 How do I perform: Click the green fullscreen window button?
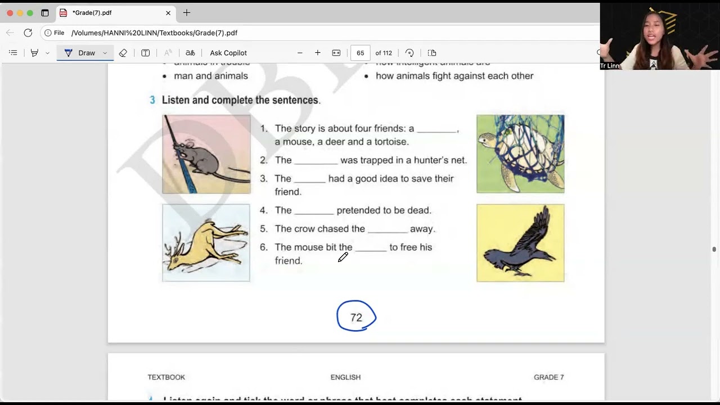tap(30, 13)
